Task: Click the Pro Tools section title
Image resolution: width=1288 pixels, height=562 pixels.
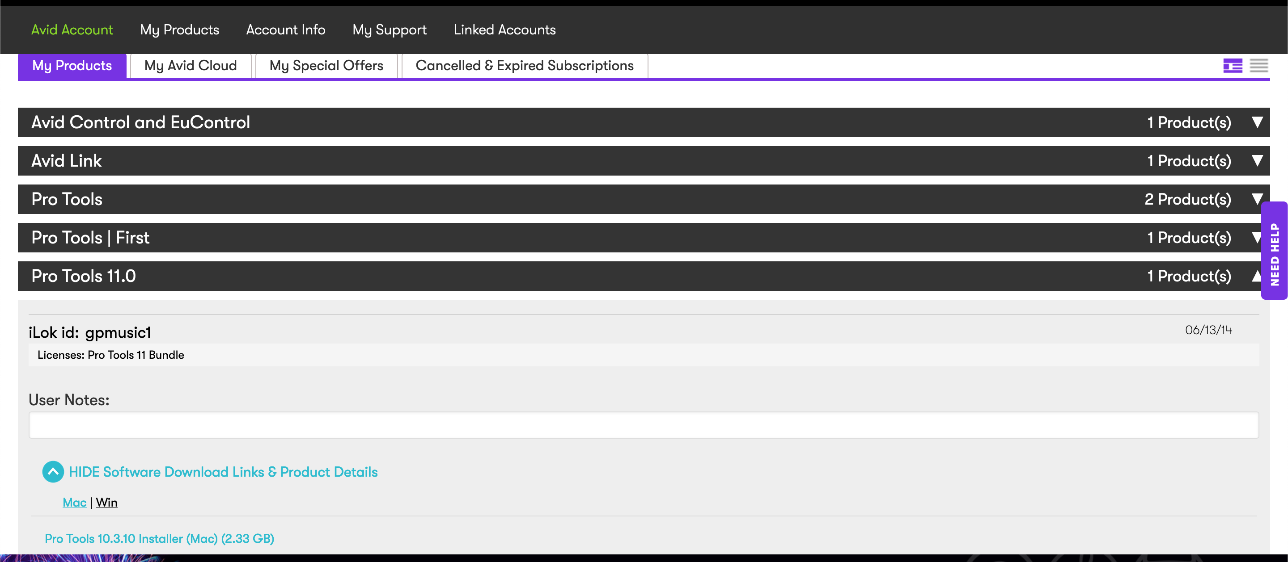Action: [67, 199]
